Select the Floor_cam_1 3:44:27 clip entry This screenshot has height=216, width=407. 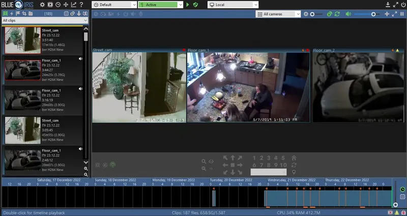click(43, 70)
